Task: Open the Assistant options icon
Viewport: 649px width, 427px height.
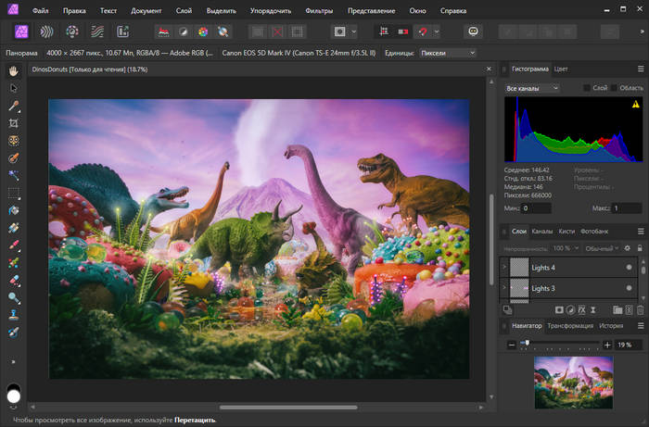Action: pos(474,31)
